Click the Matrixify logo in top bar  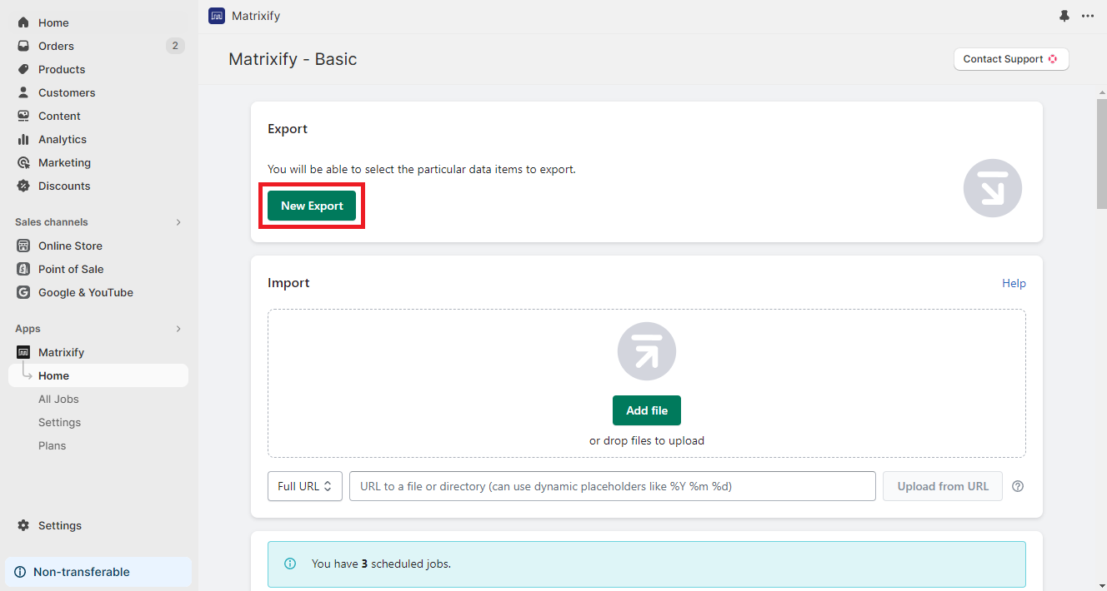click(217, 16)
